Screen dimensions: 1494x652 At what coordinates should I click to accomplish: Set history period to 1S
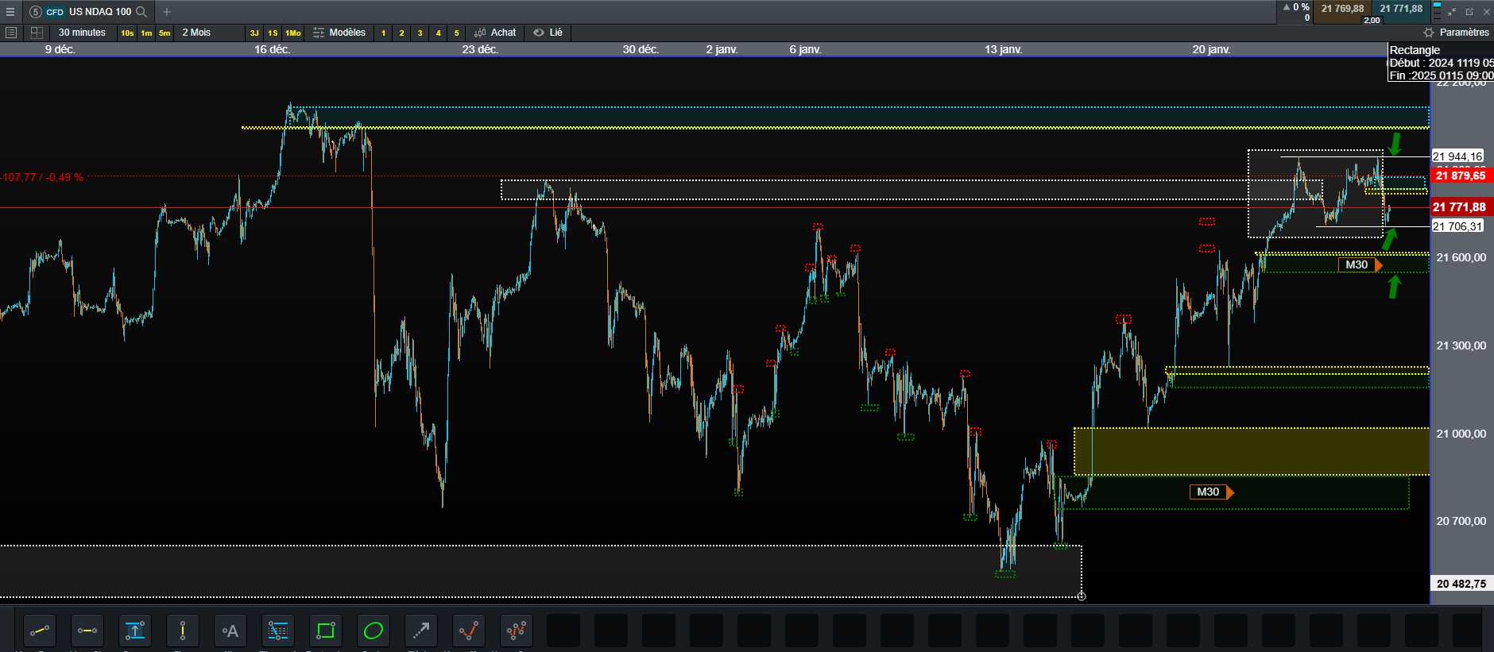pyautogui.click(x=273, y=33)
